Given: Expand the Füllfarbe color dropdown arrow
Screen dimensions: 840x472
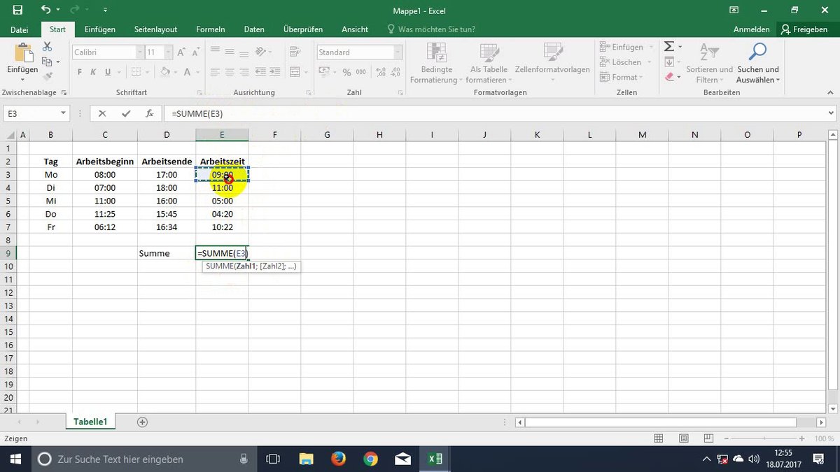Looking at the screenshot, I should pyautogui.click(x=174, y=72).
